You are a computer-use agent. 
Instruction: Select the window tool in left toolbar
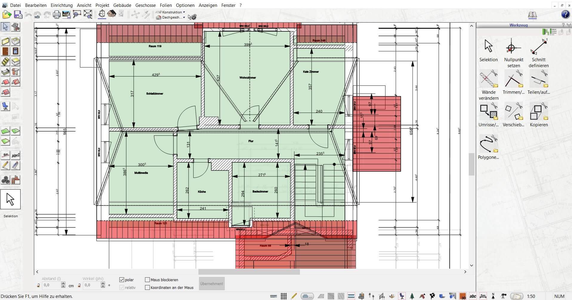point(16,51)
